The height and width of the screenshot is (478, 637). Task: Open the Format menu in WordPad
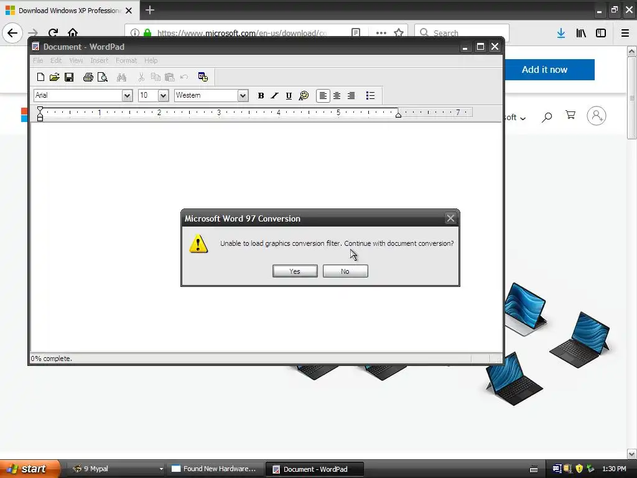click(x=126, y=60)
